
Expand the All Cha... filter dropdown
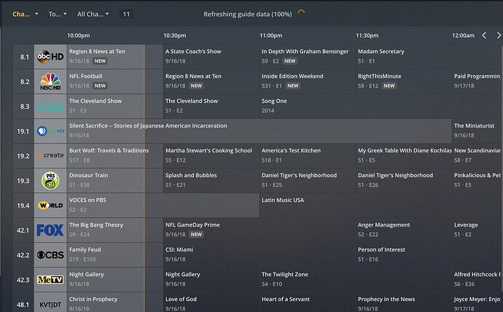click(93, 14)
